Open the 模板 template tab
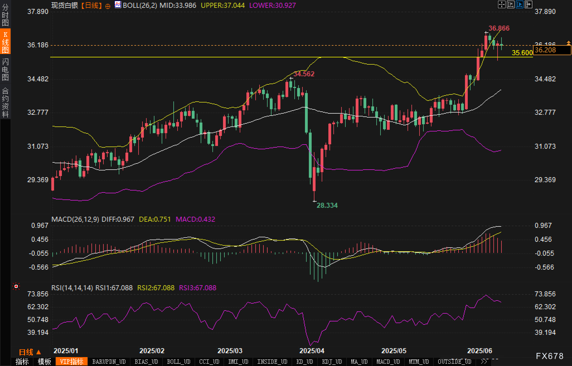 click(44, 362)
